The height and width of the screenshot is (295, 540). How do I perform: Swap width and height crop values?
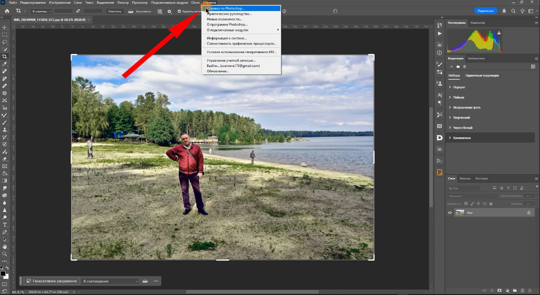pos(78,11)
